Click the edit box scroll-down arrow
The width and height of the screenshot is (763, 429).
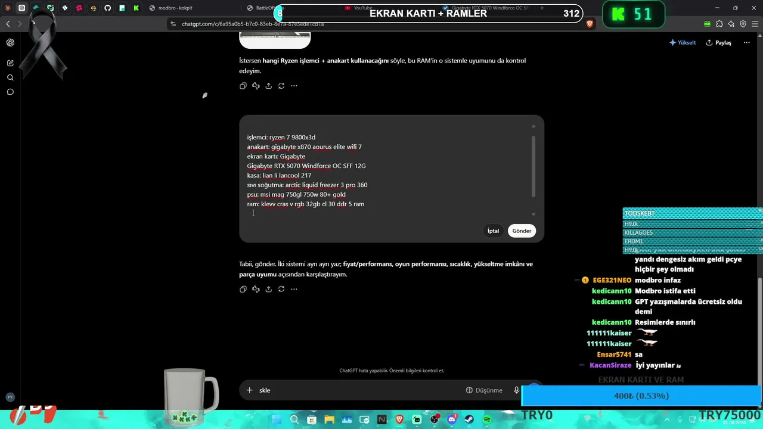(534, 214)
